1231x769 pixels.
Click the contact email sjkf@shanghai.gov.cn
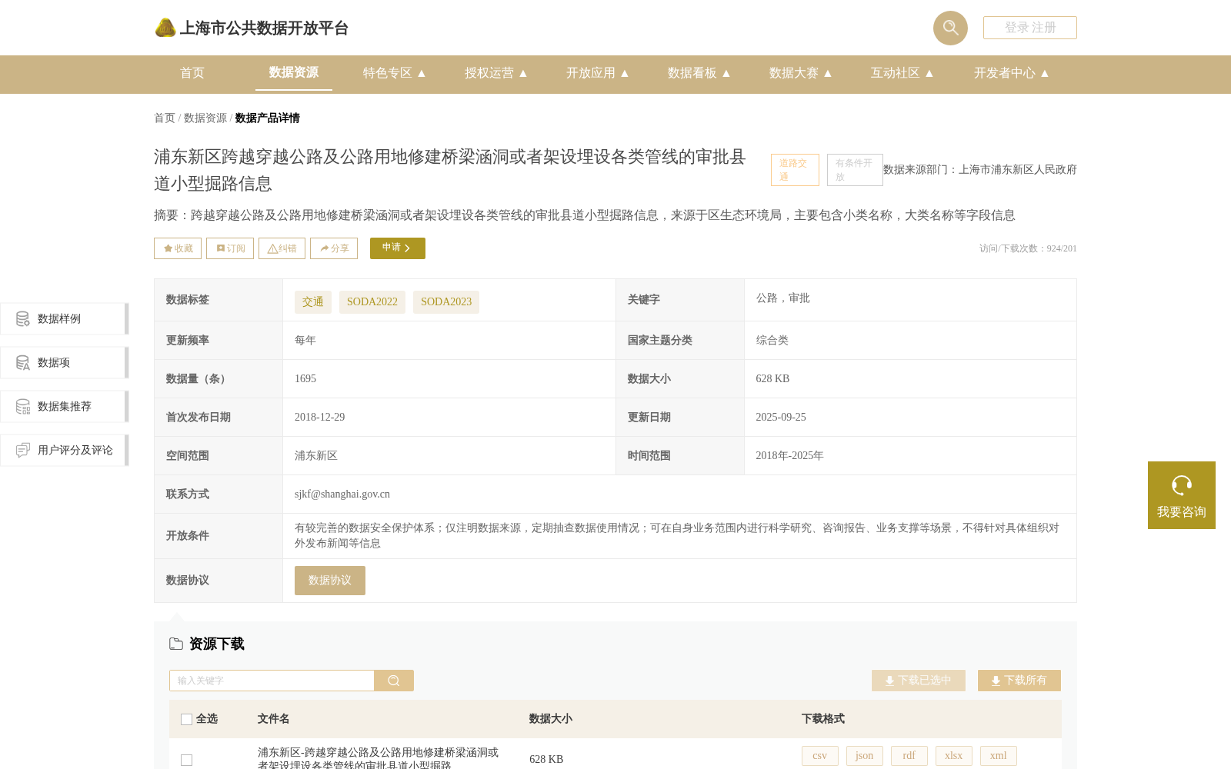pos(342,494)
